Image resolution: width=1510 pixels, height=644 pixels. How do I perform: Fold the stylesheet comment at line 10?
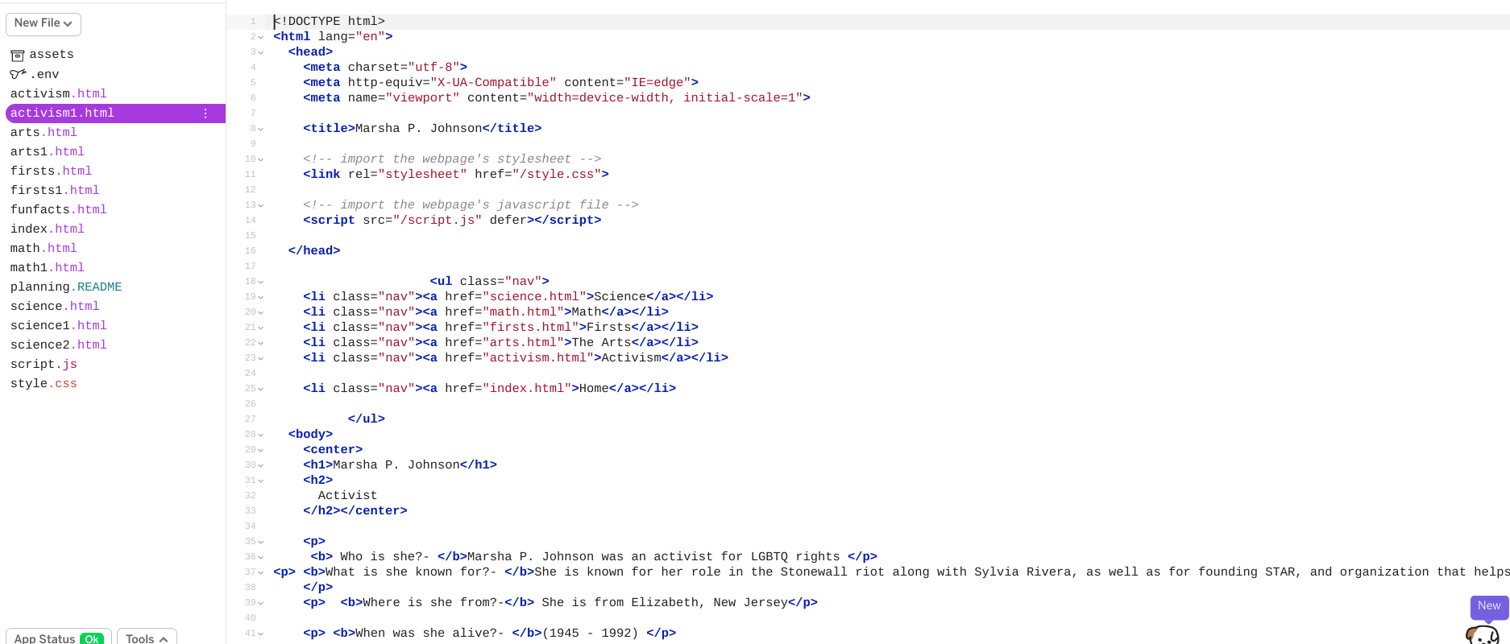pos(261,159)
